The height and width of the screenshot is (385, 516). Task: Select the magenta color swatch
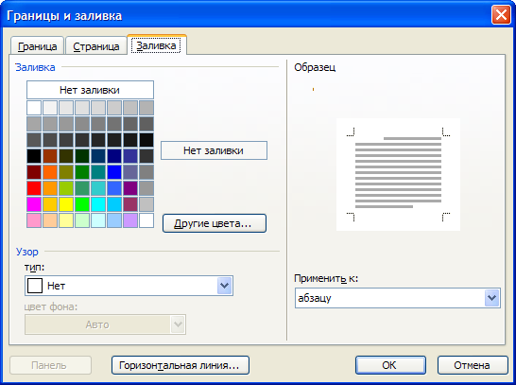tap(34, 204)
